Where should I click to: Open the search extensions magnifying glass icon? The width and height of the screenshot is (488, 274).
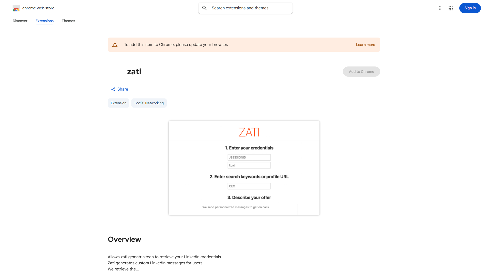pyautogui.click(x=205, y=8)
